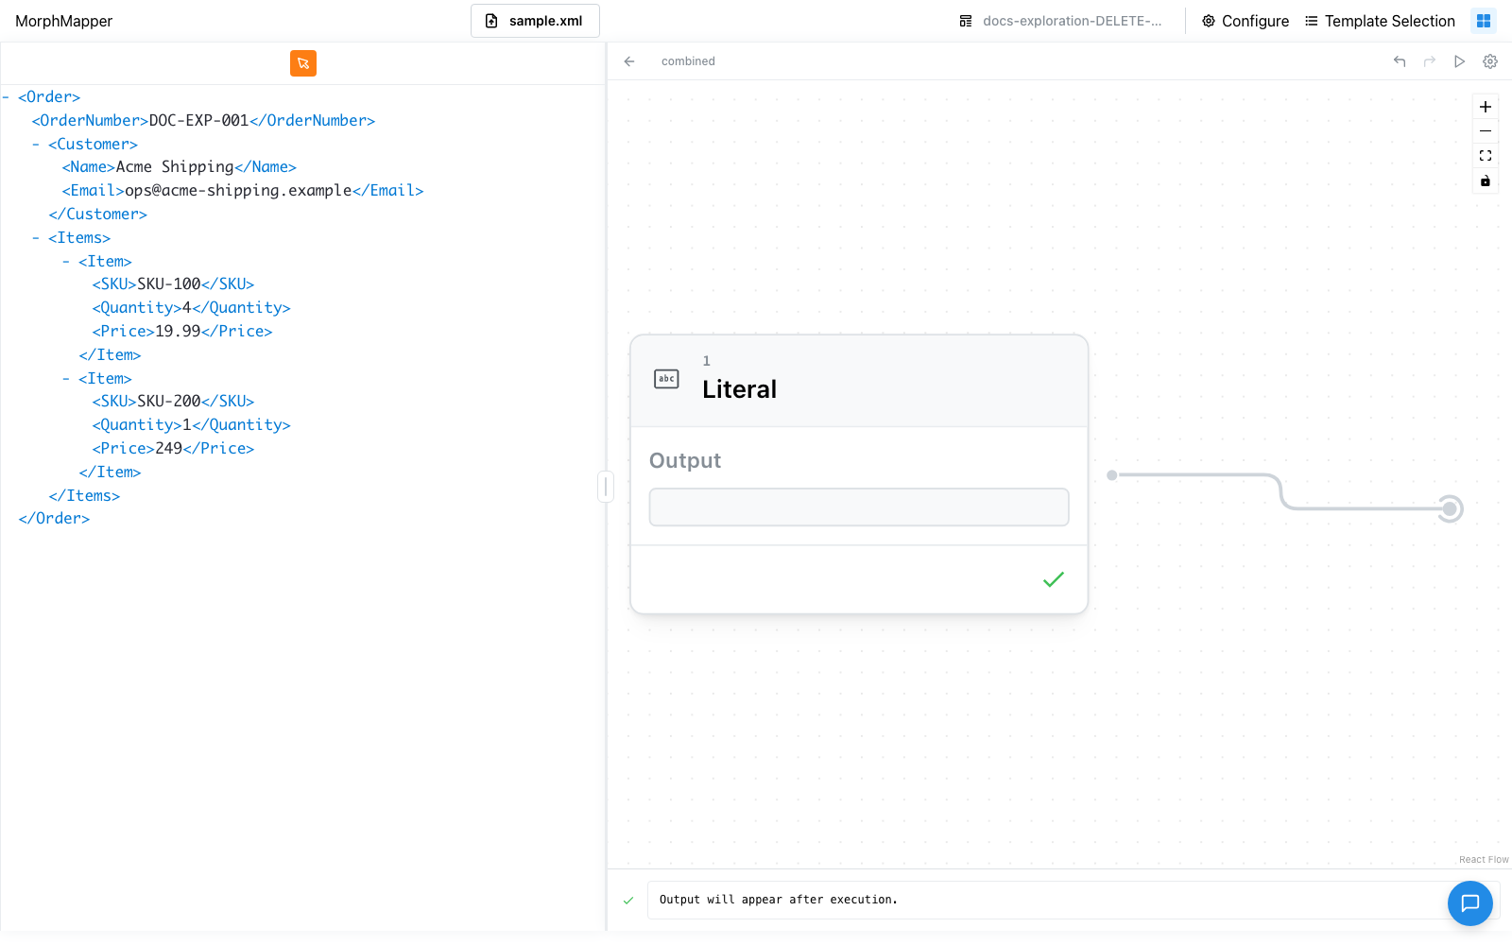This screenshot has width=1512, height=945.
Task: Run the flow with the play icon
Action: (x=1460, y=61)
